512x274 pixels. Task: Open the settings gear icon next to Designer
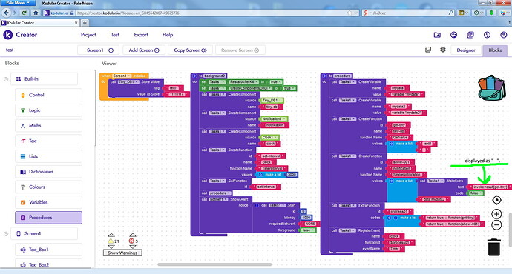click(x=443, y=50)
